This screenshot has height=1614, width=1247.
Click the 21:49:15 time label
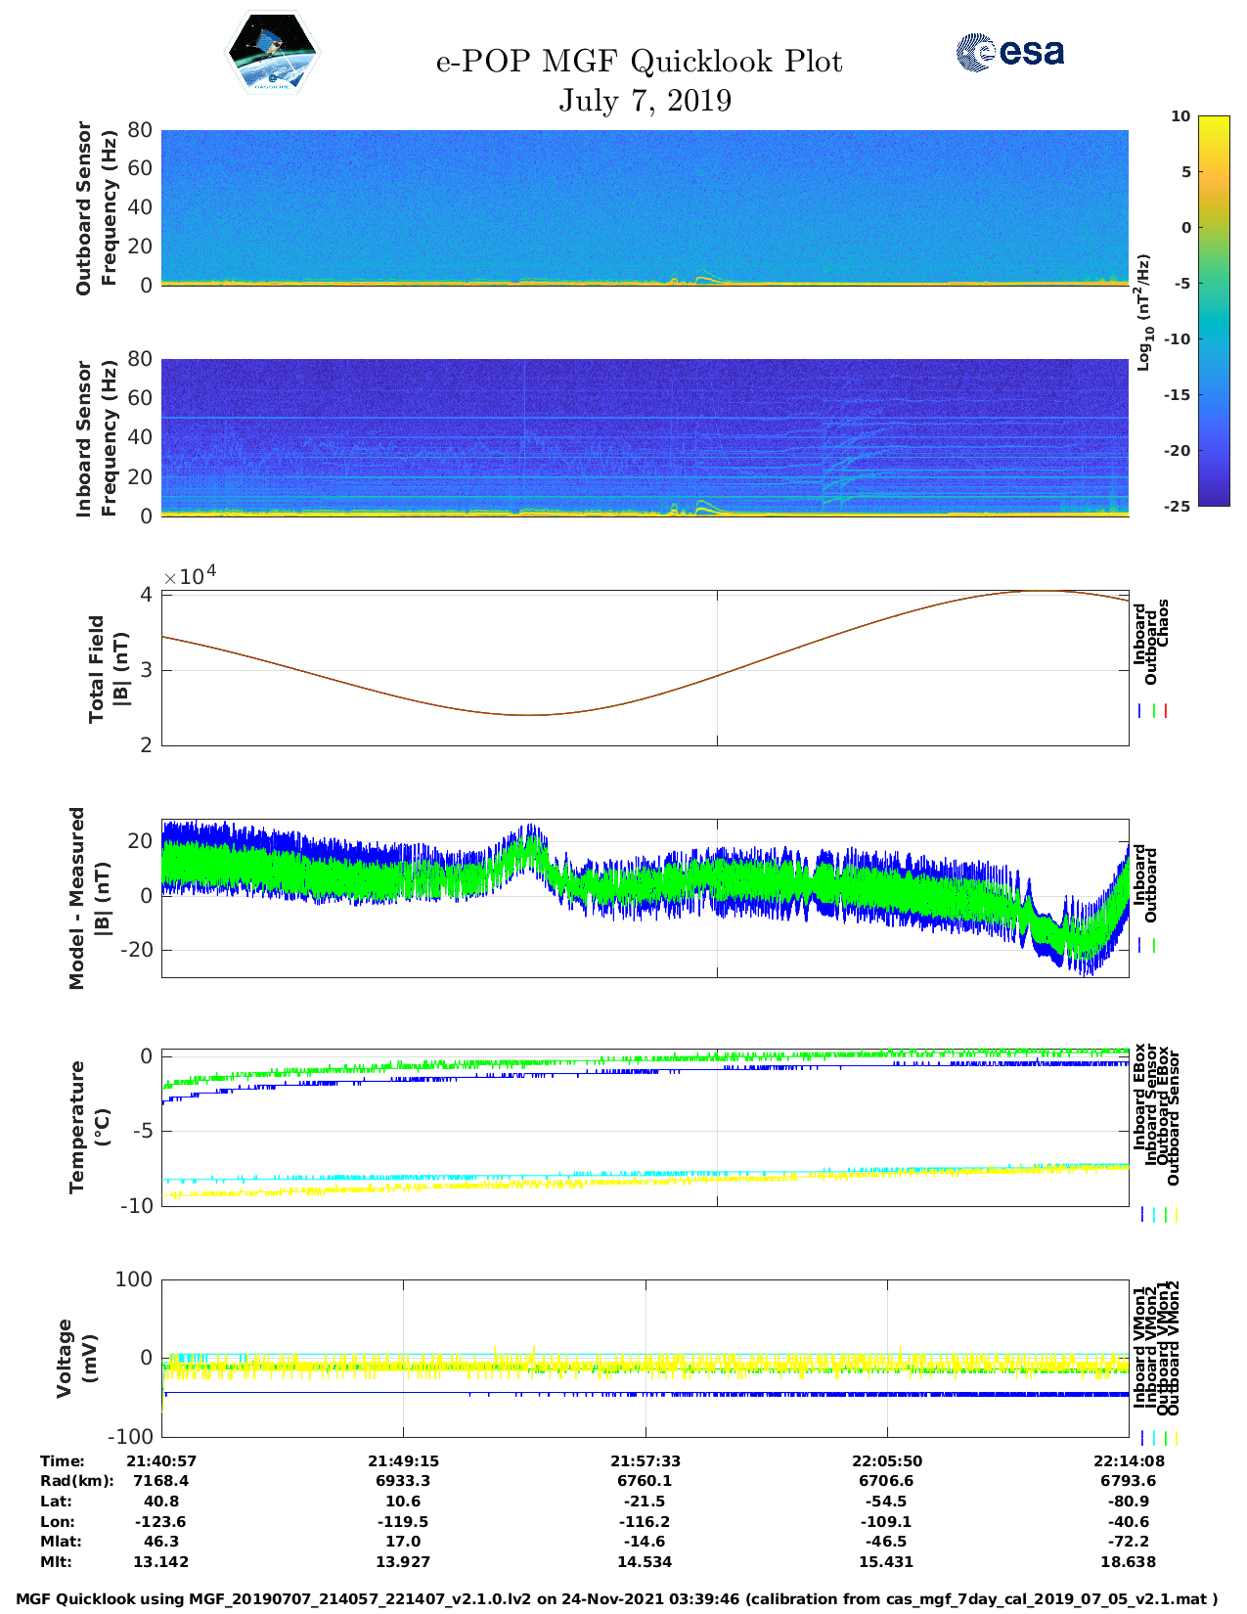(x=403, y=1460)
